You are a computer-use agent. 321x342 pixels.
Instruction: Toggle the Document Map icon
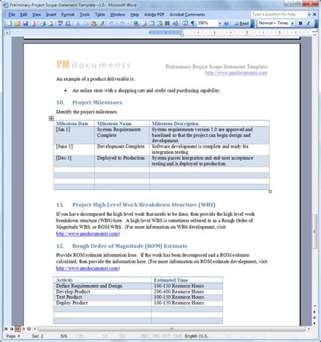click(185, 23)
